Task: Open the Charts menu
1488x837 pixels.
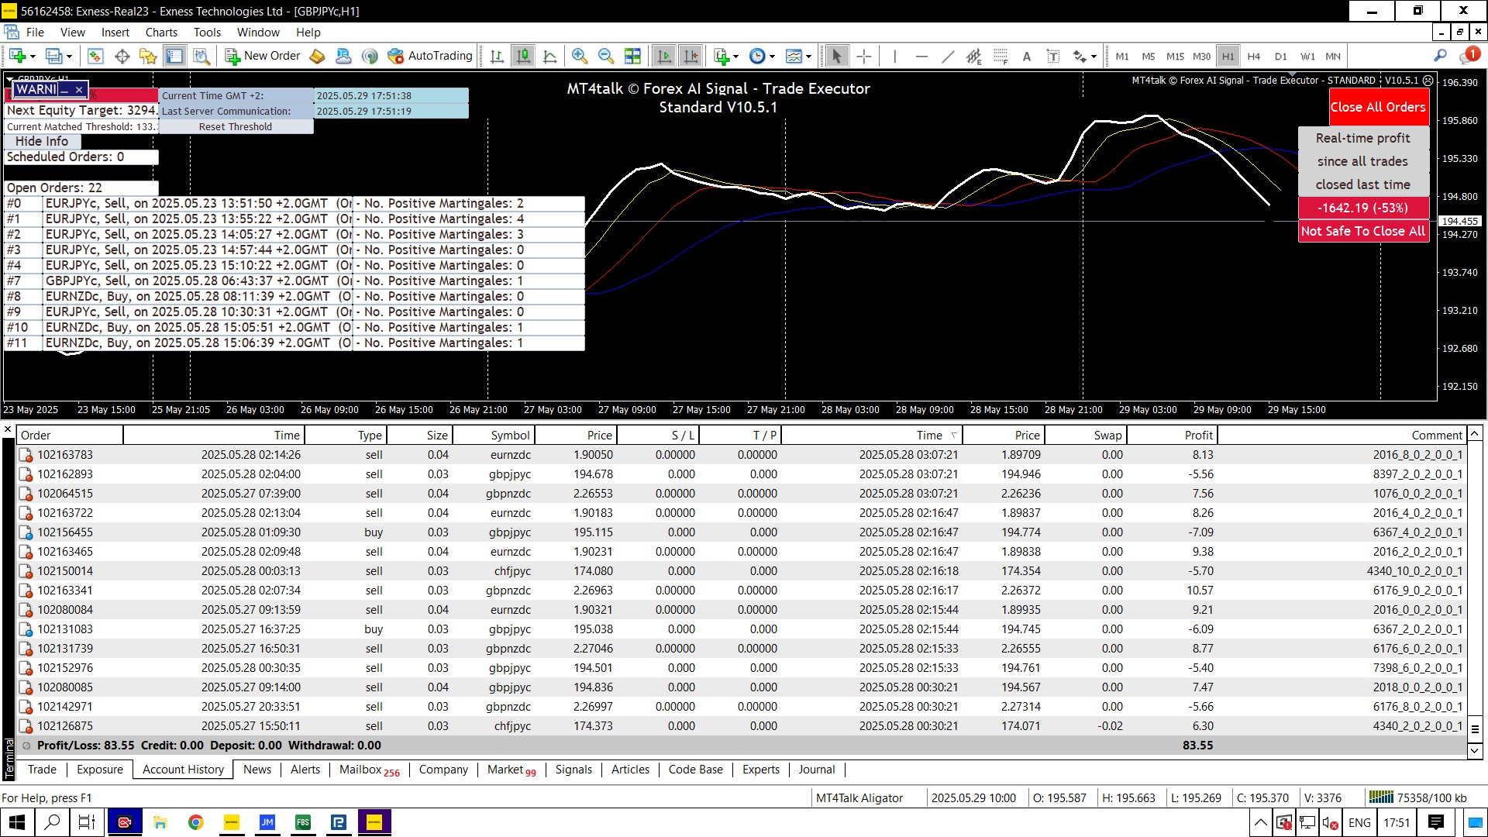Action: click(161, 33)
